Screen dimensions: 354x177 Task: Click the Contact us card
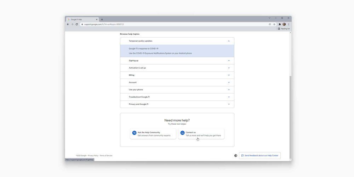click(x=201, y=134)
